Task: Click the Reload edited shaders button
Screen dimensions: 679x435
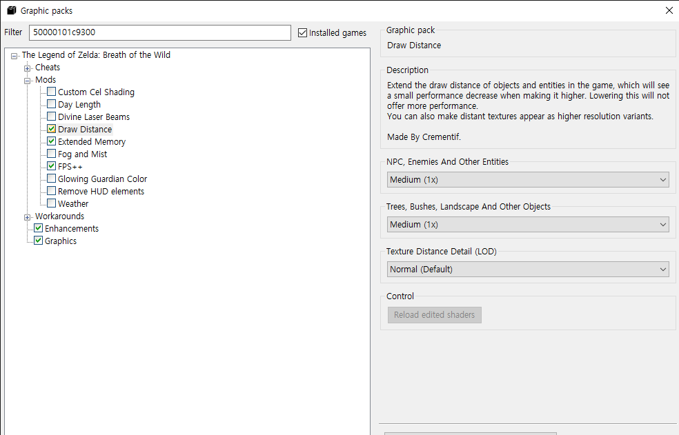Action: 434,314
